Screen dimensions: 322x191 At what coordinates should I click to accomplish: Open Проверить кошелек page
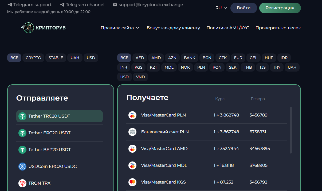coord(278,28)
